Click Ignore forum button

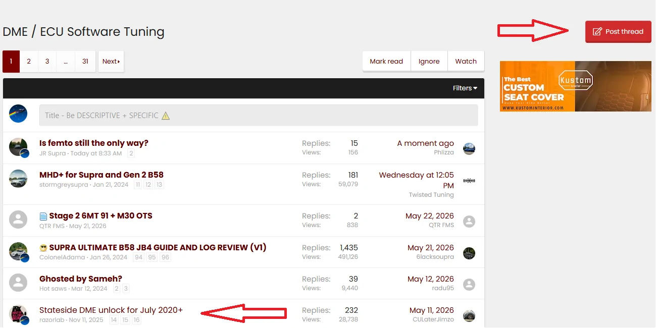[x=429, y=62]
